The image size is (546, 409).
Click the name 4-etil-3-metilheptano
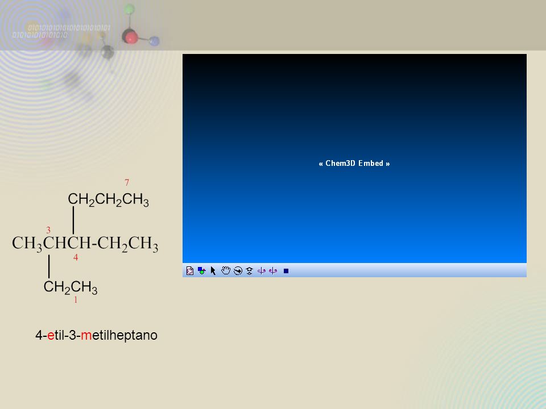click(97, 335)
